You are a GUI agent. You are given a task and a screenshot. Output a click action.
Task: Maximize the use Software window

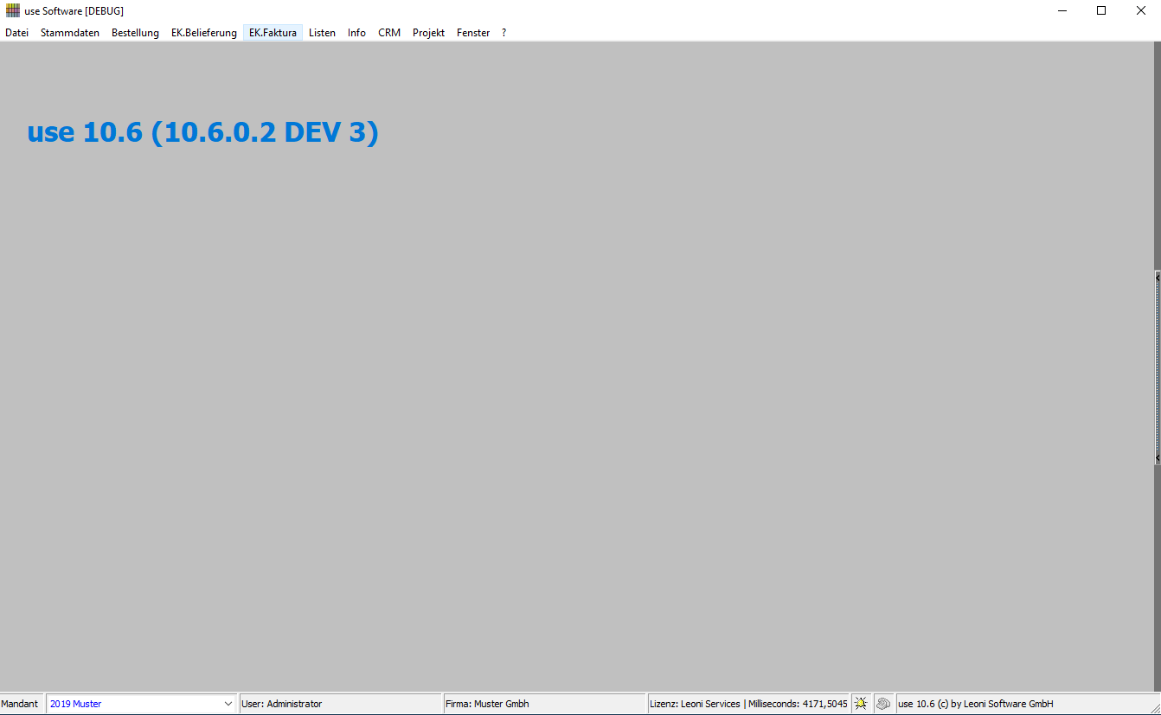[x=1101, y=10]
